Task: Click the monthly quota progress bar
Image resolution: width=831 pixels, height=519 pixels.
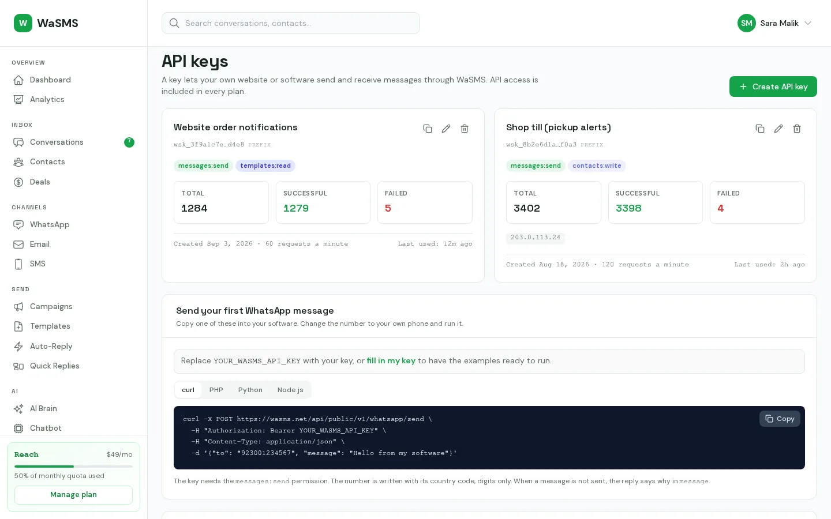Action: (73, 466)
